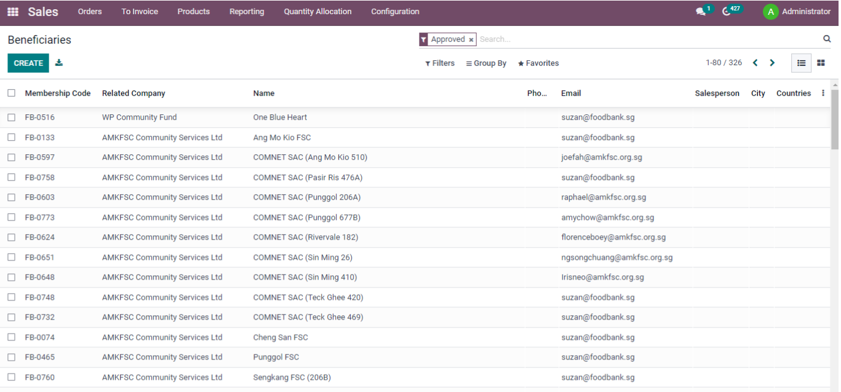This screenshot has width=841, height=392.
Task: Click the funnel icon in Approved facet
Action: 423,39
